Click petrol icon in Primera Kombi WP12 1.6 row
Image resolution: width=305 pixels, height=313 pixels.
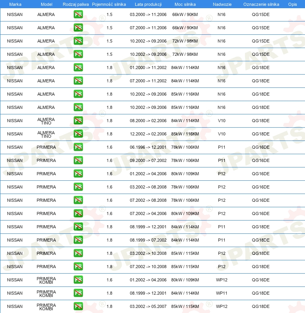(78, 280)
